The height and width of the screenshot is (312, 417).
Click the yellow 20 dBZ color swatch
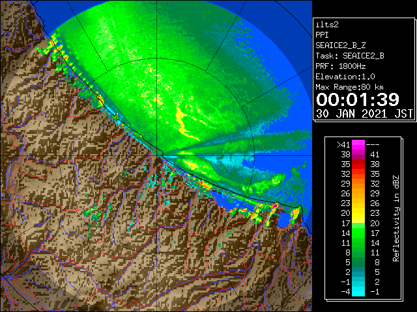coord(358,213)
